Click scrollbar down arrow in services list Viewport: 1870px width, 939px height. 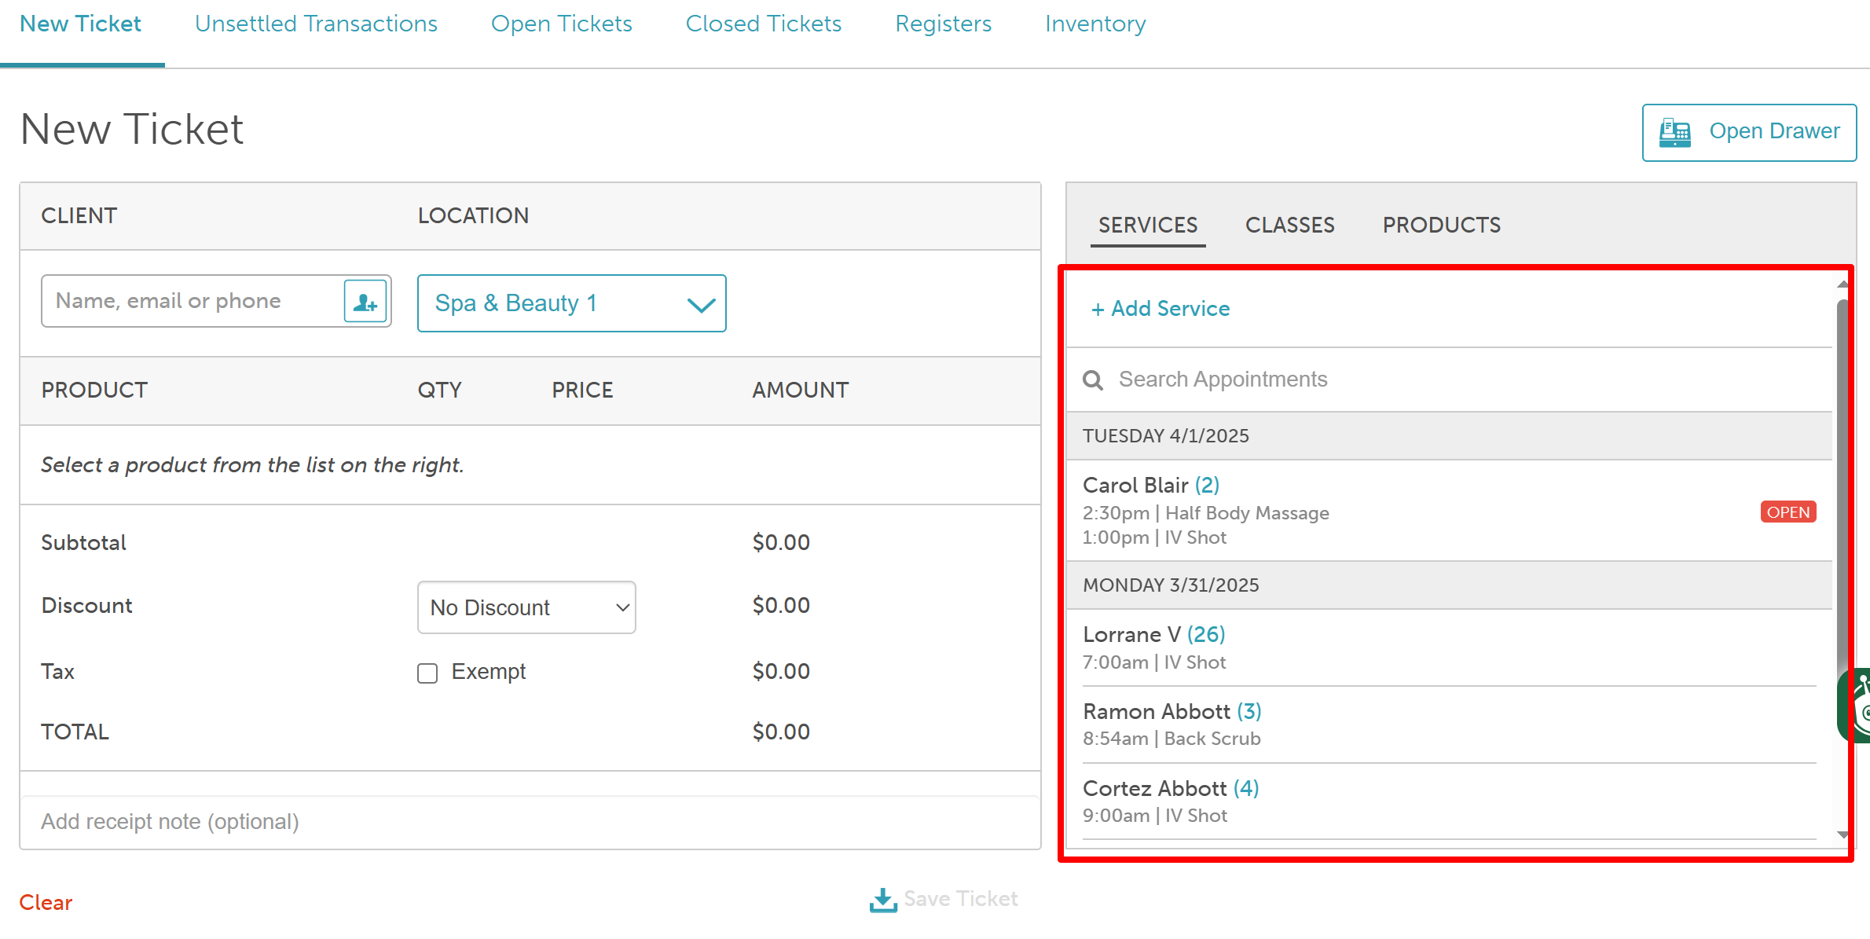click(x=1842, y=835)
